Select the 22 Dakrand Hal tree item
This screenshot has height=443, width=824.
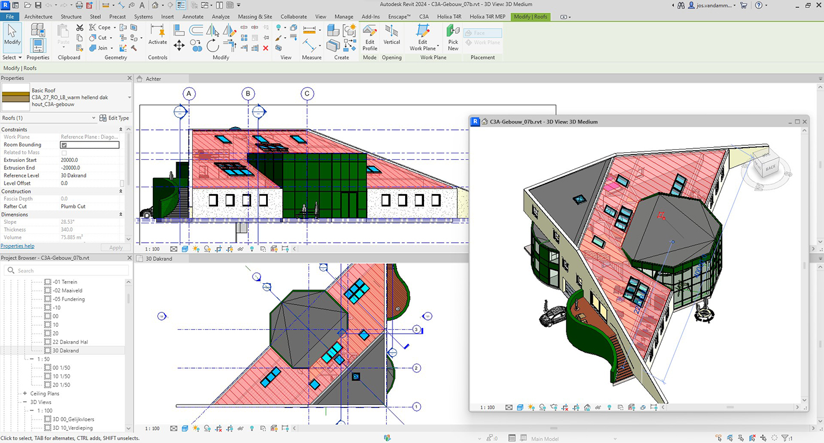[x=70, y=342]
